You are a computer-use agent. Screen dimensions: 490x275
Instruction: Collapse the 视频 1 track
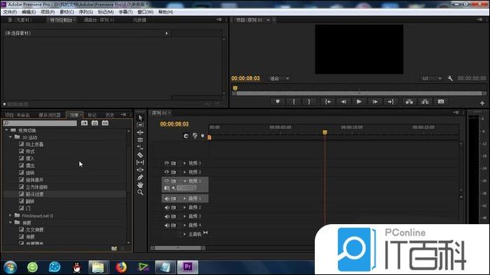(185, 181)
